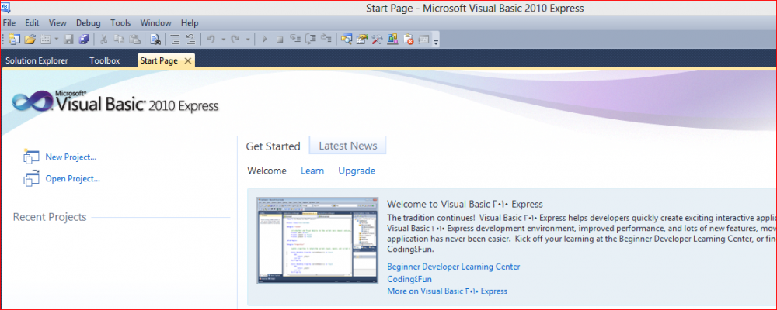The height and width of the screenshot is (310, 777).
Task: Open the Solution Explorer panel tab
Action: point(37,60)
